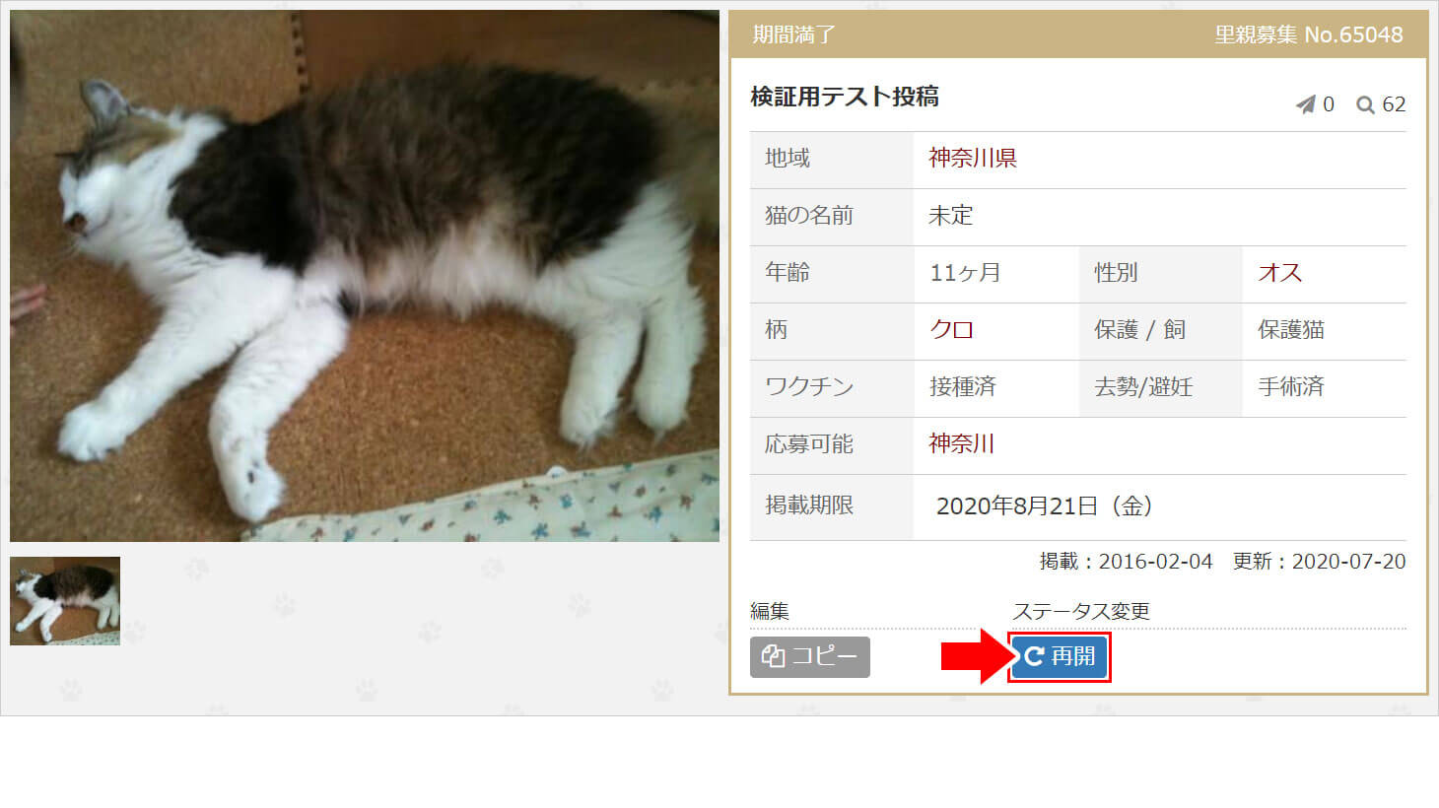Click the 編集 section label
The width and height of the screenshot is (1439, 808).
point(770,611)
